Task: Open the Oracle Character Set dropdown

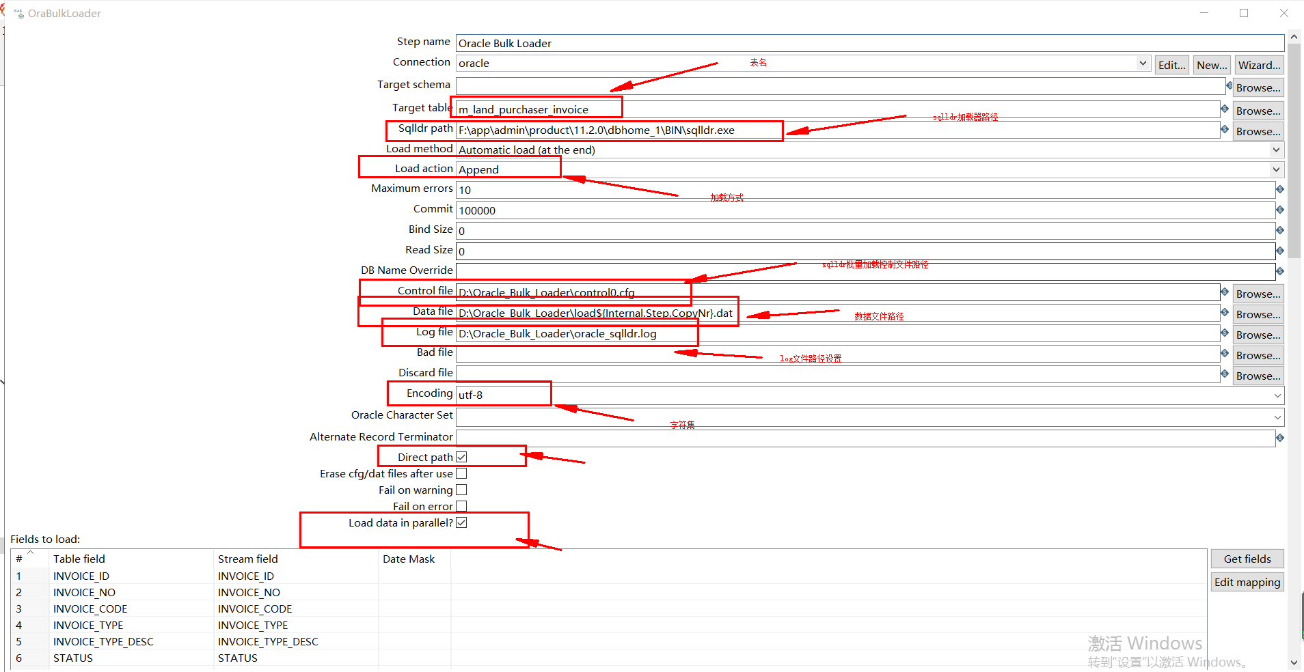Action: point(1277,417)
